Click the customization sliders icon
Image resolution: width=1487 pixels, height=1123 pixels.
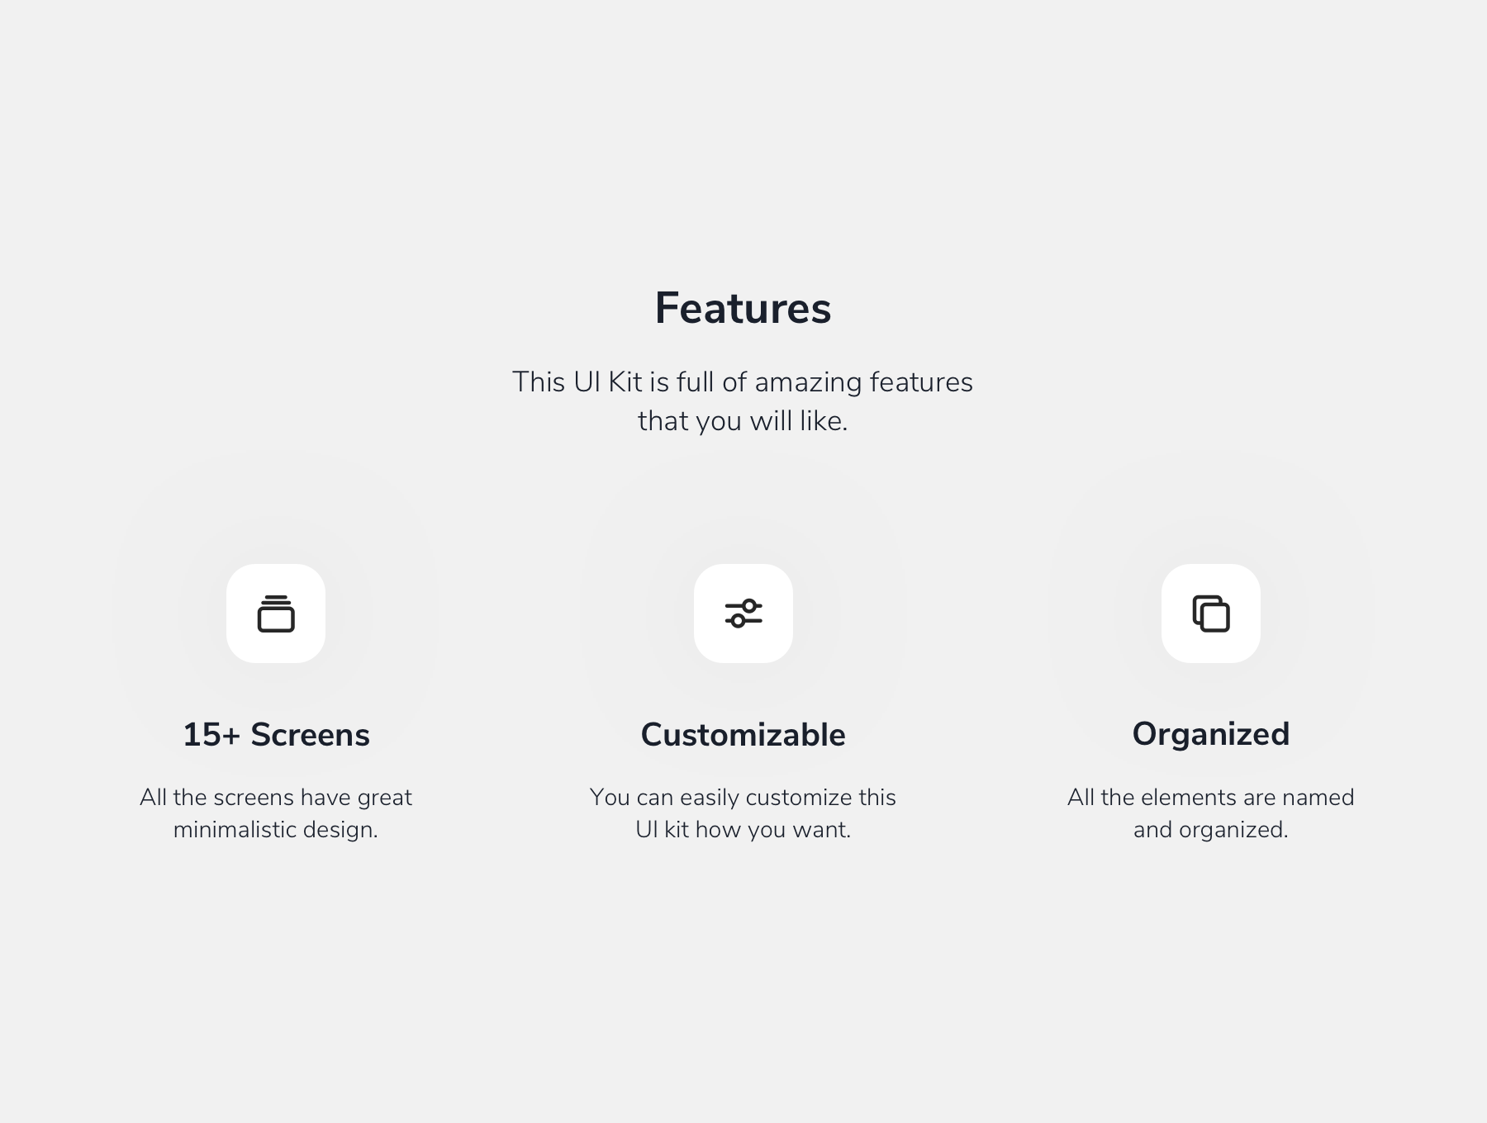click(x=743, y=614)
